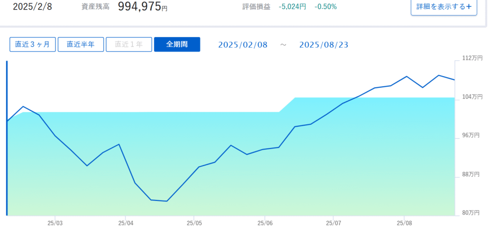Click the asset balance 994,975円 value
This screenshot has height=239, width=495.
(143, 6)
